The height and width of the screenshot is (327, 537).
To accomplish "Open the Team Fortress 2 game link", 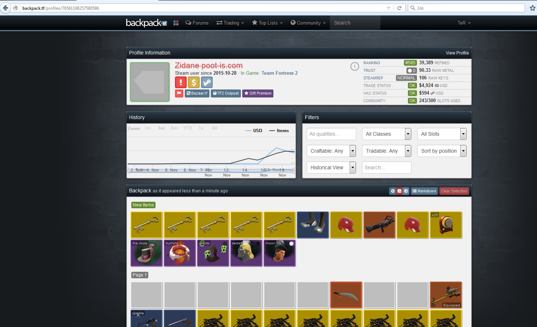I will pyautogui.click(x=280, y=73).
